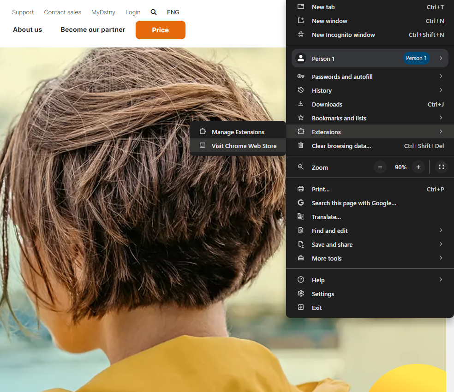Click the 90% zoom value
This screenshot has height=392, width=454.
point(401,167)
